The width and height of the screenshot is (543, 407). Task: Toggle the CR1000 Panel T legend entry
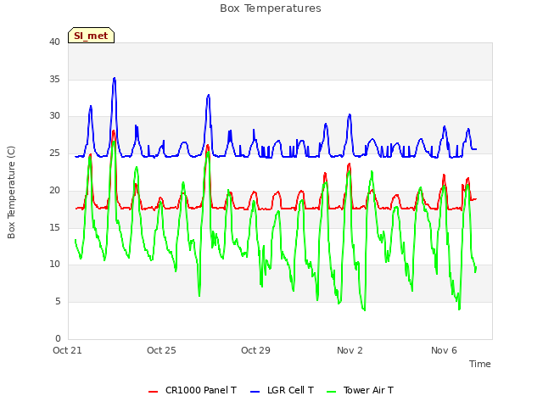(193, 390)
